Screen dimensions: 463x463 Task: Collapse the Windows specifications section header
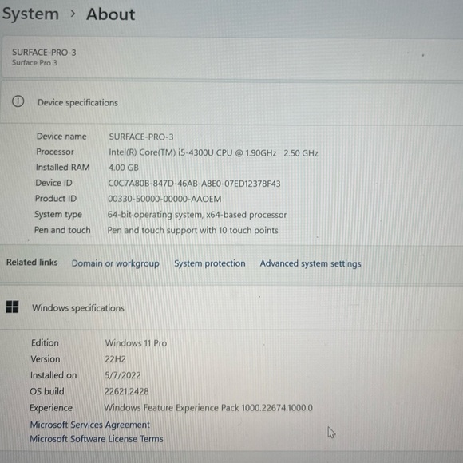231,307
